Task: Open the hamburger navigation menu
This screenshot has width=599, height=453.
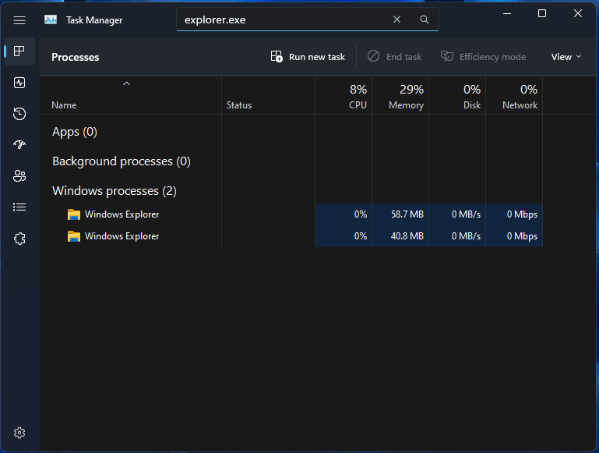Action: (19, 19)
